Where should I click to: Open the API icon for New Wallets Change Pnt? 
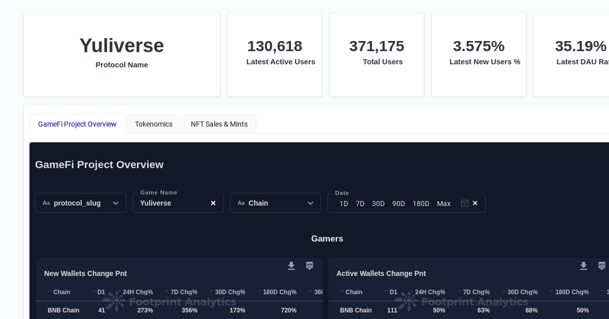tap(310, 266)
